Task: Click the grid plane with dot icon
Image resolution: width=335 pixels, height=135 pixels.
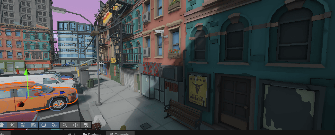Action: click(54, 125)
